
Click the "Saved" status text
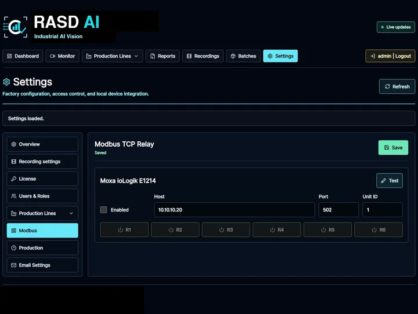(x=100, y=153)
